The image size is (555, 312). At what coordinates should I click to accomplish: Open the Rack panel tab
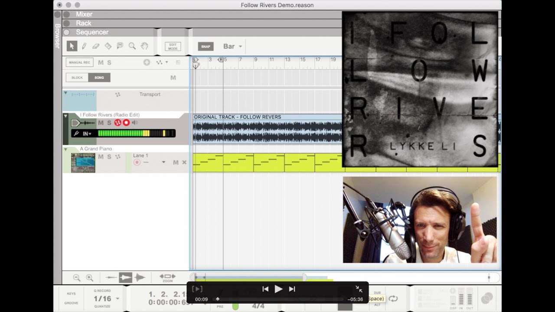[84, 23]
